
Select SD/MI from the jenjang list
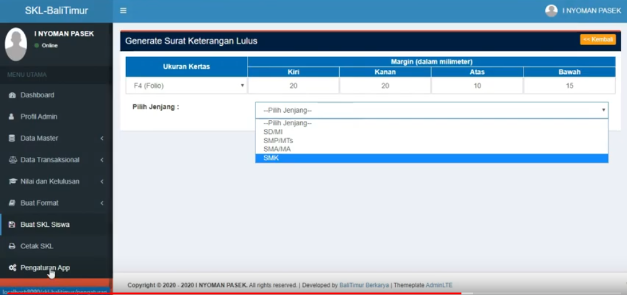pyautogui.click(x=432, y=132)
